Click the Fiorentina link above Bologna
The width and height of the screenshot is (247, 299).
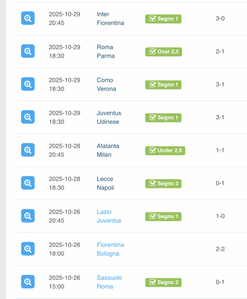click(x=110, y=245)
